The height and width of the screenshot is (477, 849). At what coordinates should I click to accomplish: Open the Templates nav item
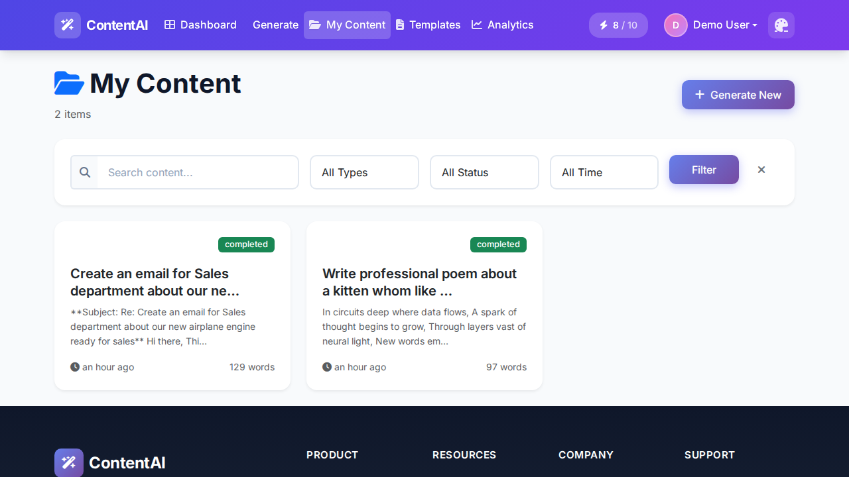pyautogui.click(x=428, y=25)
